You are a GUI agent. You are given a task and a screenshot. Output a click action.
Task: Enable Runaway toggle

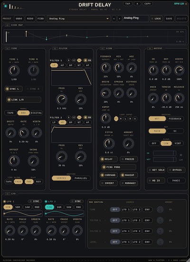129,183
